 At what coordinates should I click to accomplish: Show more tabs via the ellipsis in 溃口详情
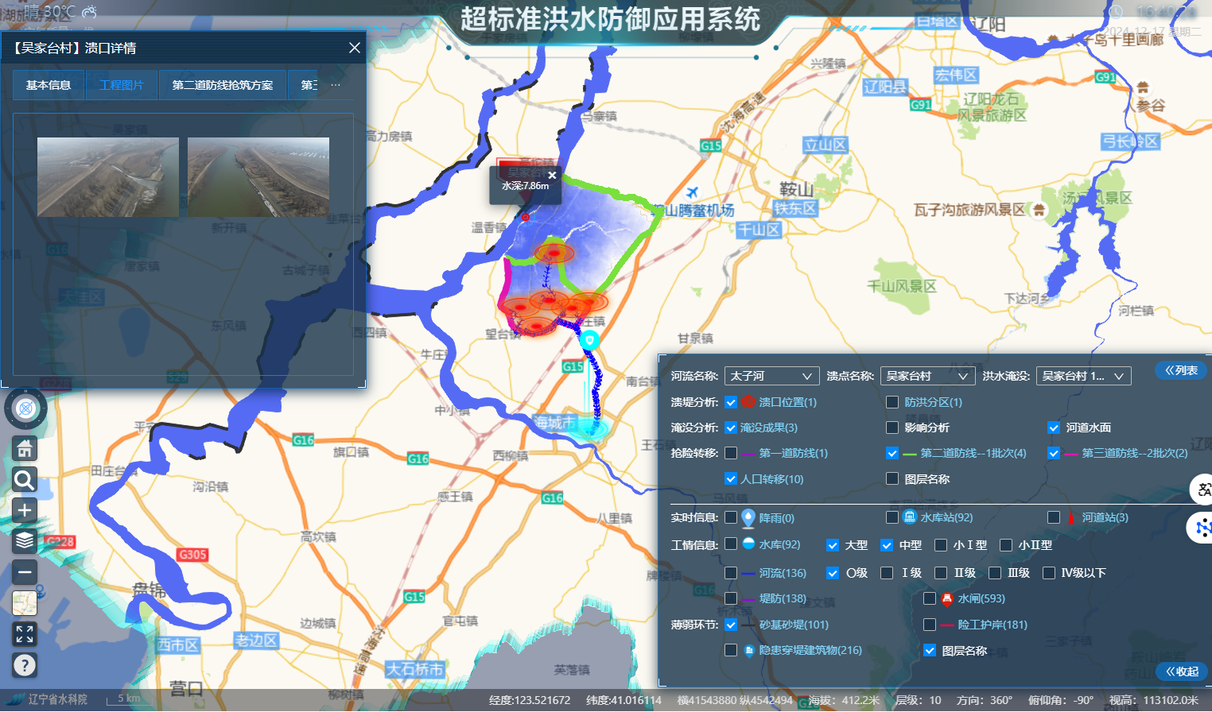pos(336,85)
